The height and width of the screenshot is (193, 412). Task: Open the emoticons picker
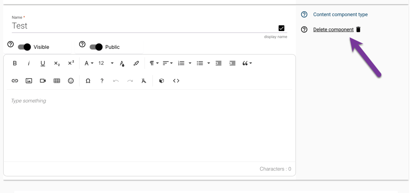pos(71,81)
